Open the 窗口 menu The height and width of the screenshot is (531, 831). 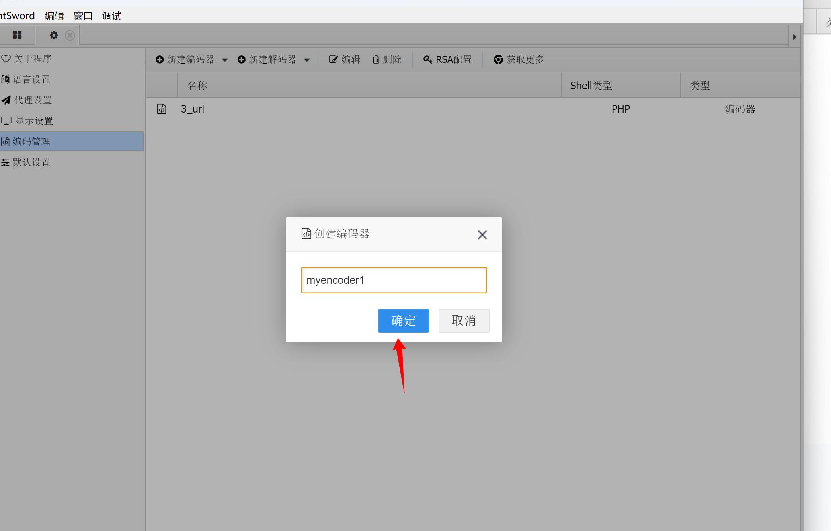point(83,16)
